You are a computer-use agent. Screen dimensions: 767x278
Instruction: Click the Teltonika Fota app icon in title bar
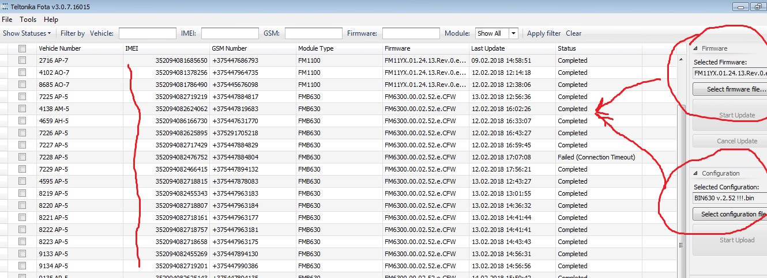coord(5,7)
